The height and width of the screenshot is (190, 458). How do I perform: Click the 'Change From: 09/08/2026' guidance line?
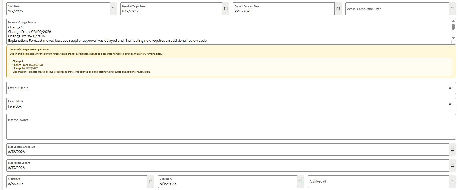coord(28,65)
